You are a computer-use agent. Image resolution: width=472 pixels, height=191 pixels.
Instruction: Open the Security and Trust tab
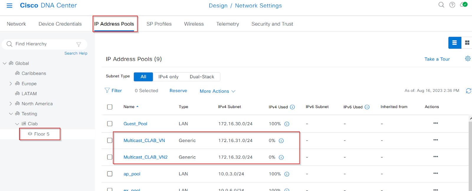pos(272,24)
